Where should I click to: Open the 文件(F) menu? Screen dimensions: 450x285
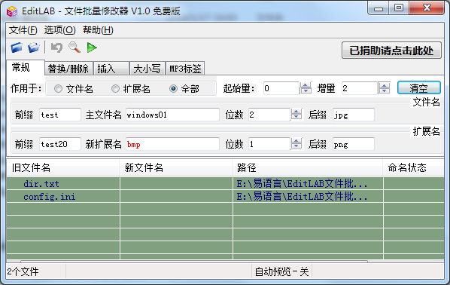(x=23, y=30)
